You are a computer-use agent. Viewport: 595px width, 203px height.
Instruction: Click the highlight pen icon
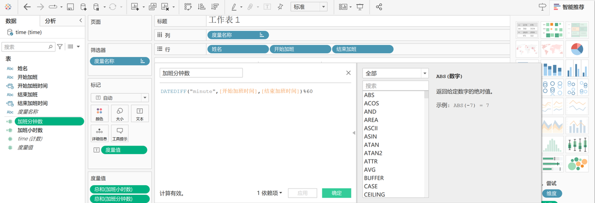click(x=235, y=7)
